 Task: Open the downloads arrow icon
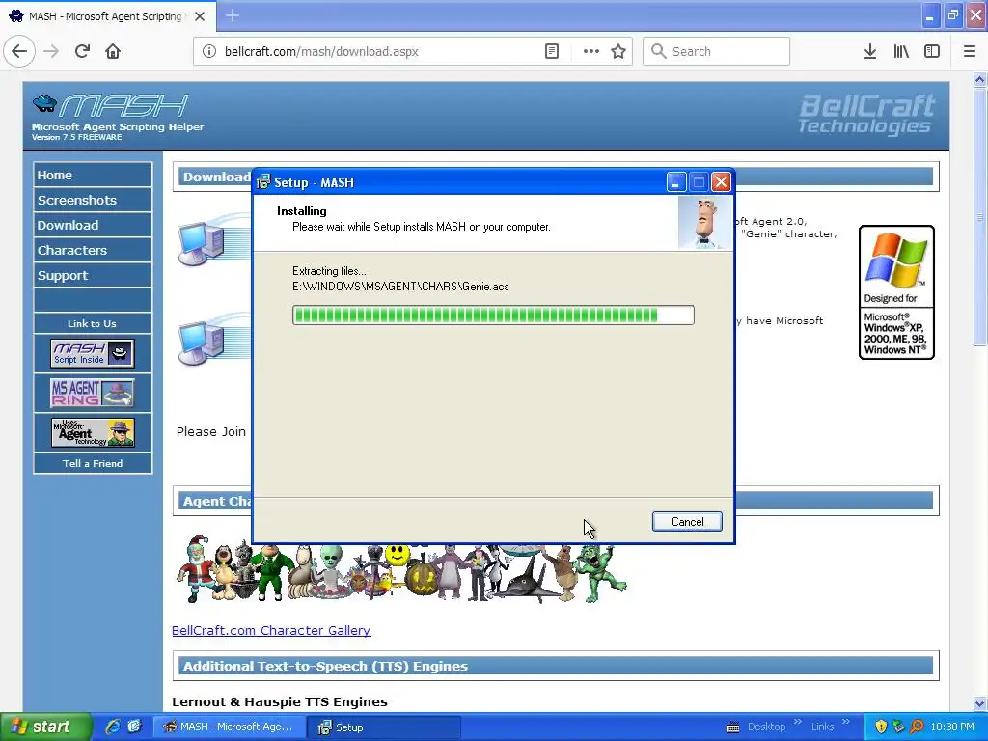[x=870, y=51]
